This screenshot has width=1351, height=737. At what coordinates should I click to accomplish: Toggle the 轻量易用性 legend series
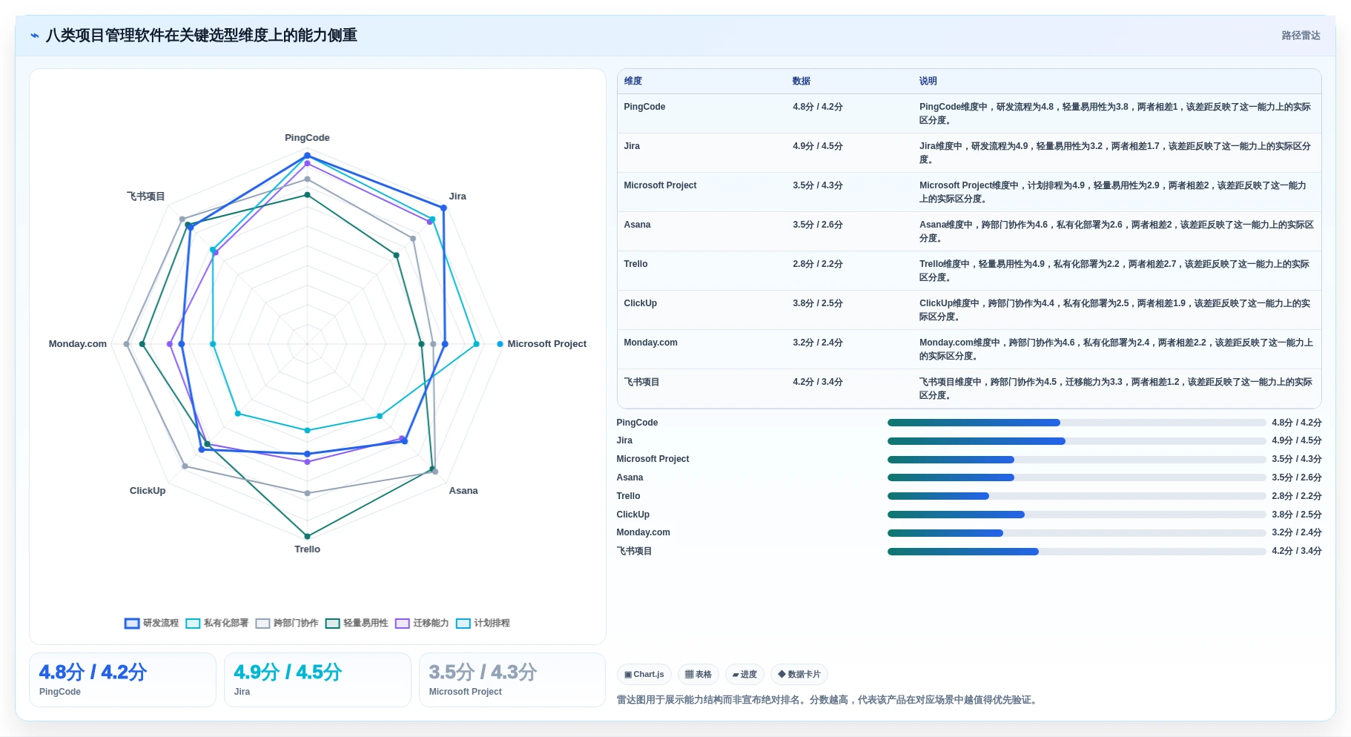coord(356,623)
